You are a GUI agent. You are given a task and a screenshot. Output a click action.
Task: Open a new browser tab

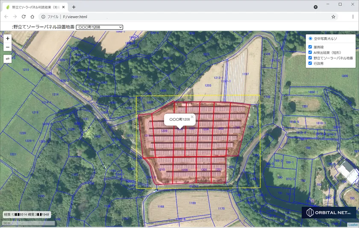pos(74,7)
